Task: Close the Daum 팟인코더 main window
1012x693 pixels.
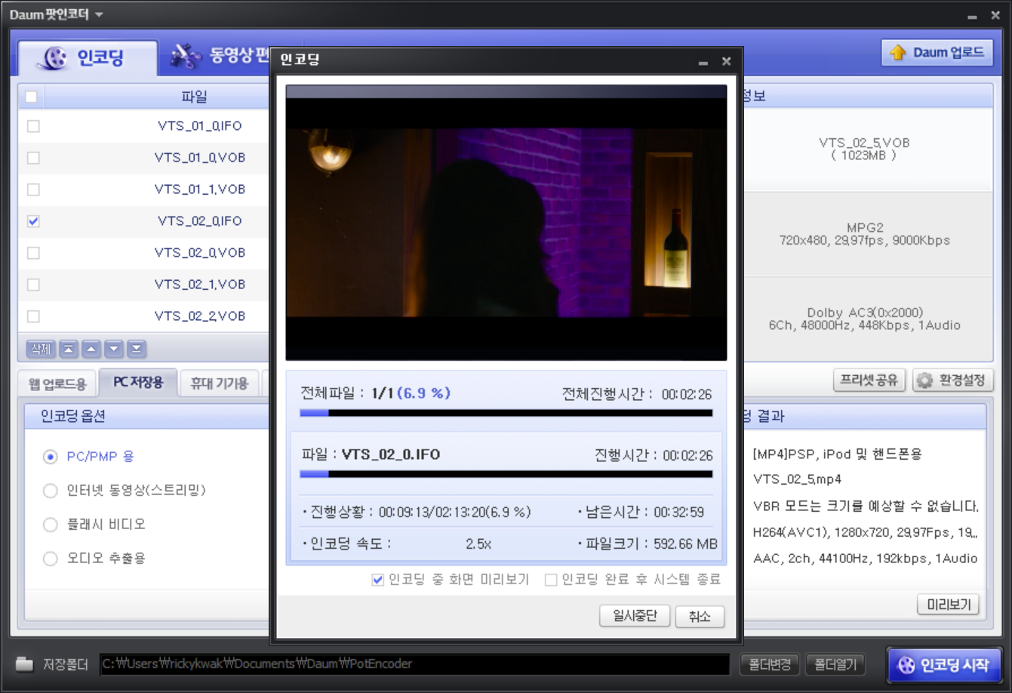Action: [995, 15]
